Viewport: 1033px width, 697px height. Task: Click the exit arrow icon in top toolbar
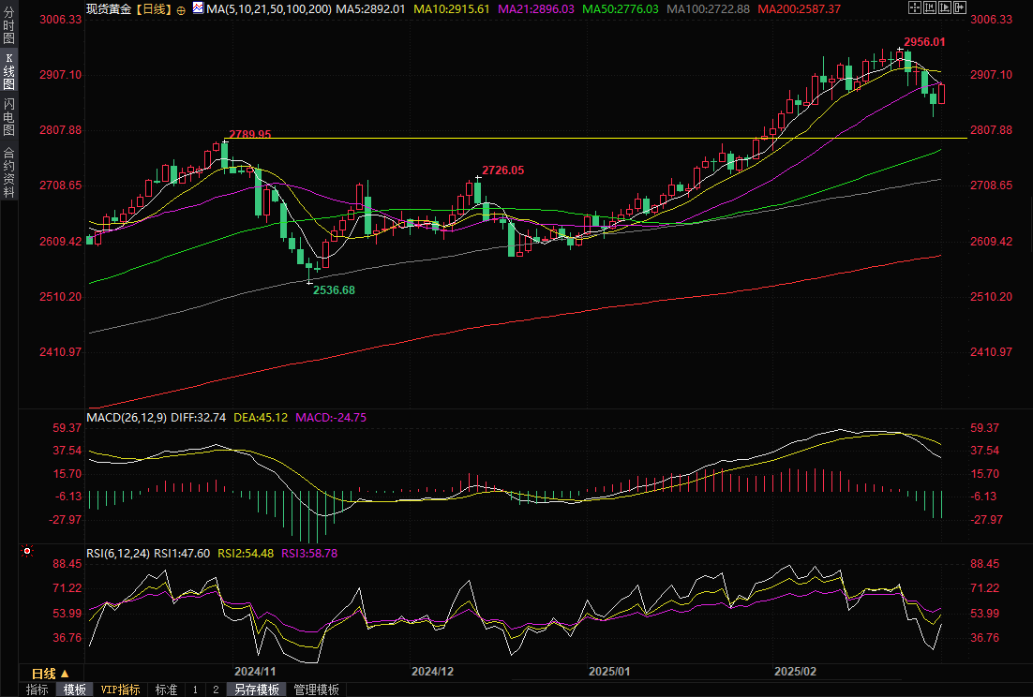pyautogui.click(x=959, y=7)
